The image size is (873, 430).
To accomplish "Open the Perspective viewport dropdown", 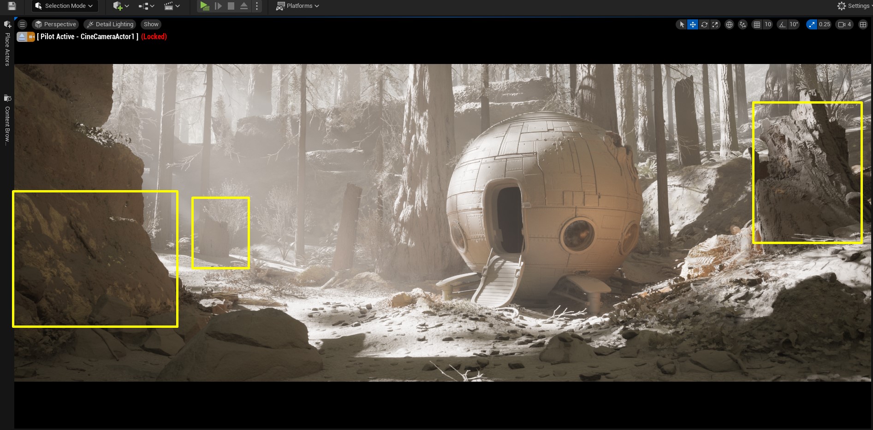I will [x=55, y=24].
